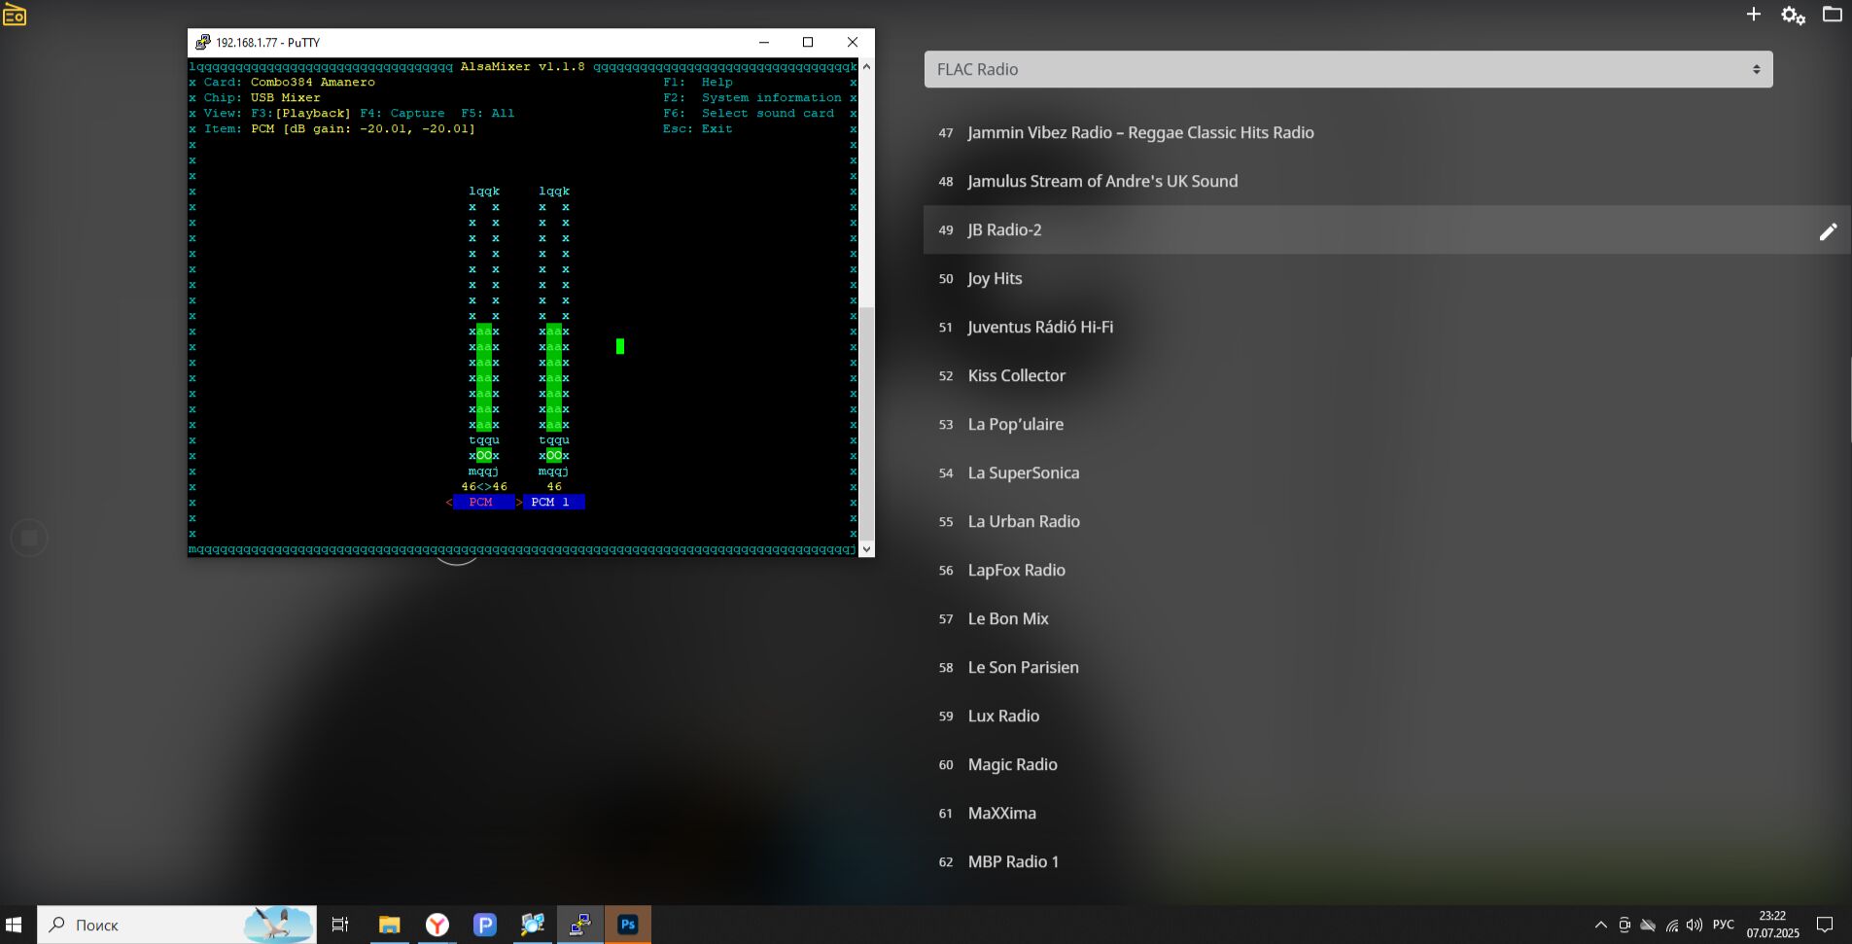Play the La Urban Radio station
The height and width of the screenshot is (944, 1852).
(1386, 521)
